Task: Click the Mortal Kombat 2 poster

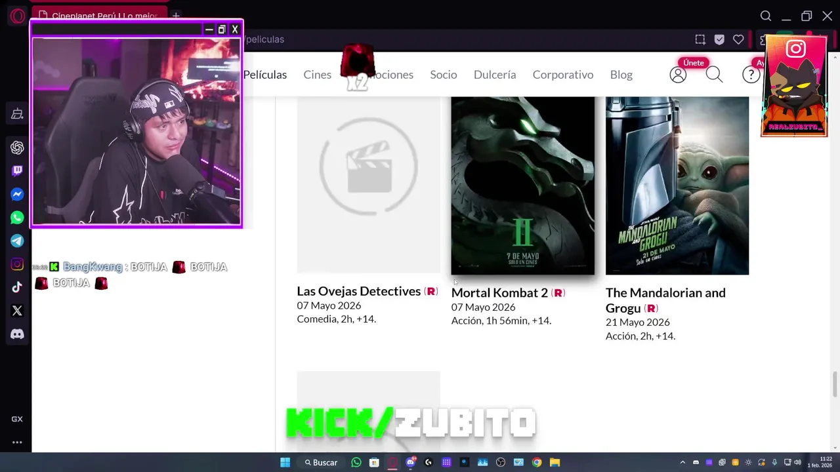Action: tap(523, 186)
